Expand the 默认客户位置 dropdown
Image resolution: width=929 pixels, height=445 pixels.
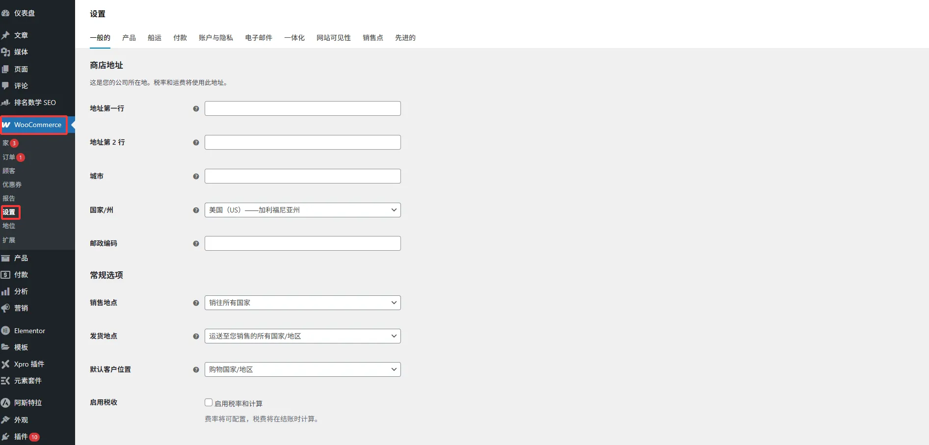click(302, 369)
